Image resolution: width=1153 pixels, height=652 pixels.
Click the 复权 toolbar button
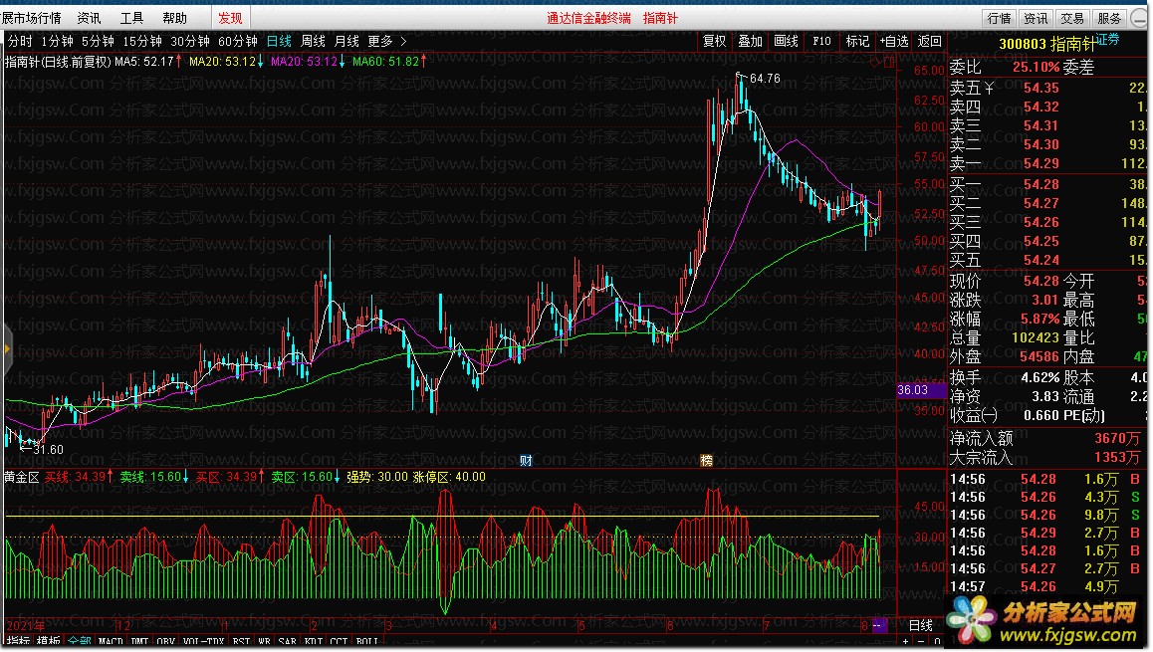pos(714,41)
